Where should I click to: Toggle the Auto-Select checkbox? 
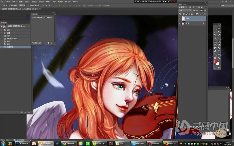point(9,5)
